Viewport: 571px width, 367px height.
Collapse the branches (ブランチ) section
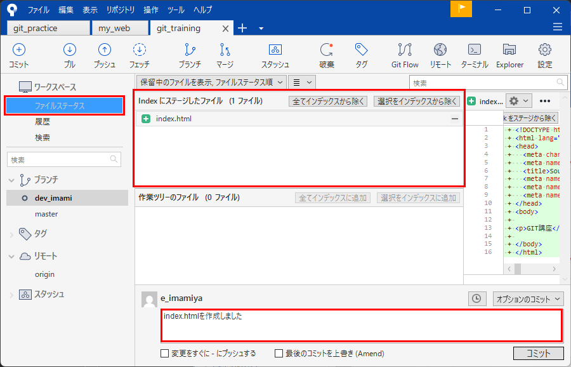pos(11,180)
